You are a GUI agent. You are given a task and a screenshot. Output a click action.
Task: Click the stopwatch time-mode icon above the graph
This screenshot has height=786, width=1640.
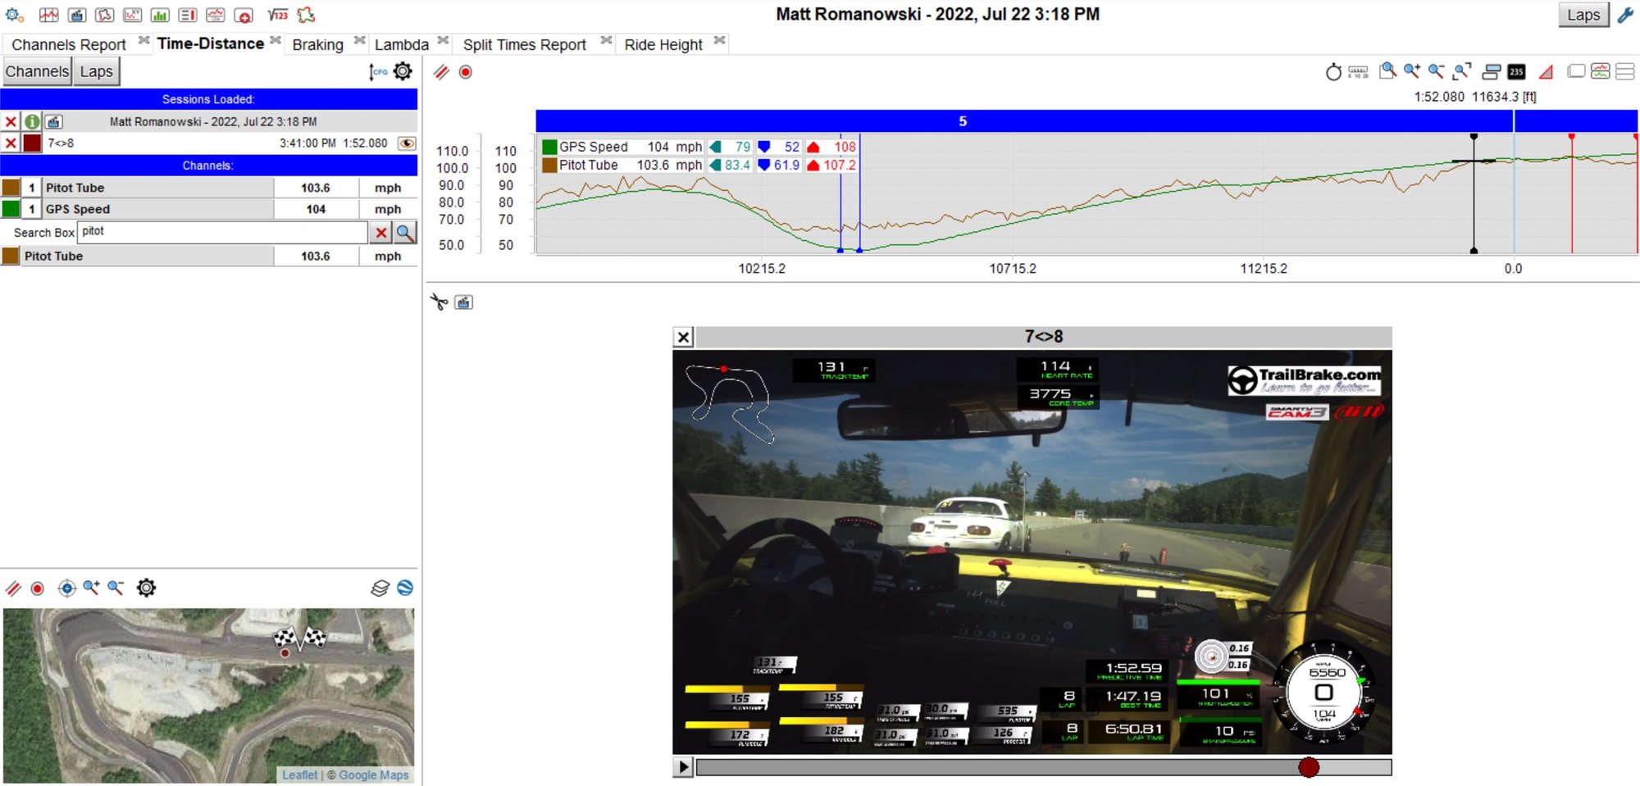pos(1333,72)
